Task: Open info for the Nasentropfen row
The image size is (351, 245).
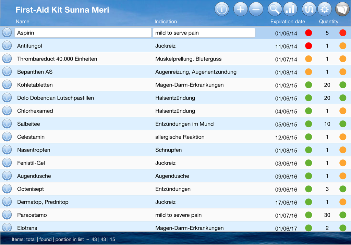Action: tap(7, 150)
